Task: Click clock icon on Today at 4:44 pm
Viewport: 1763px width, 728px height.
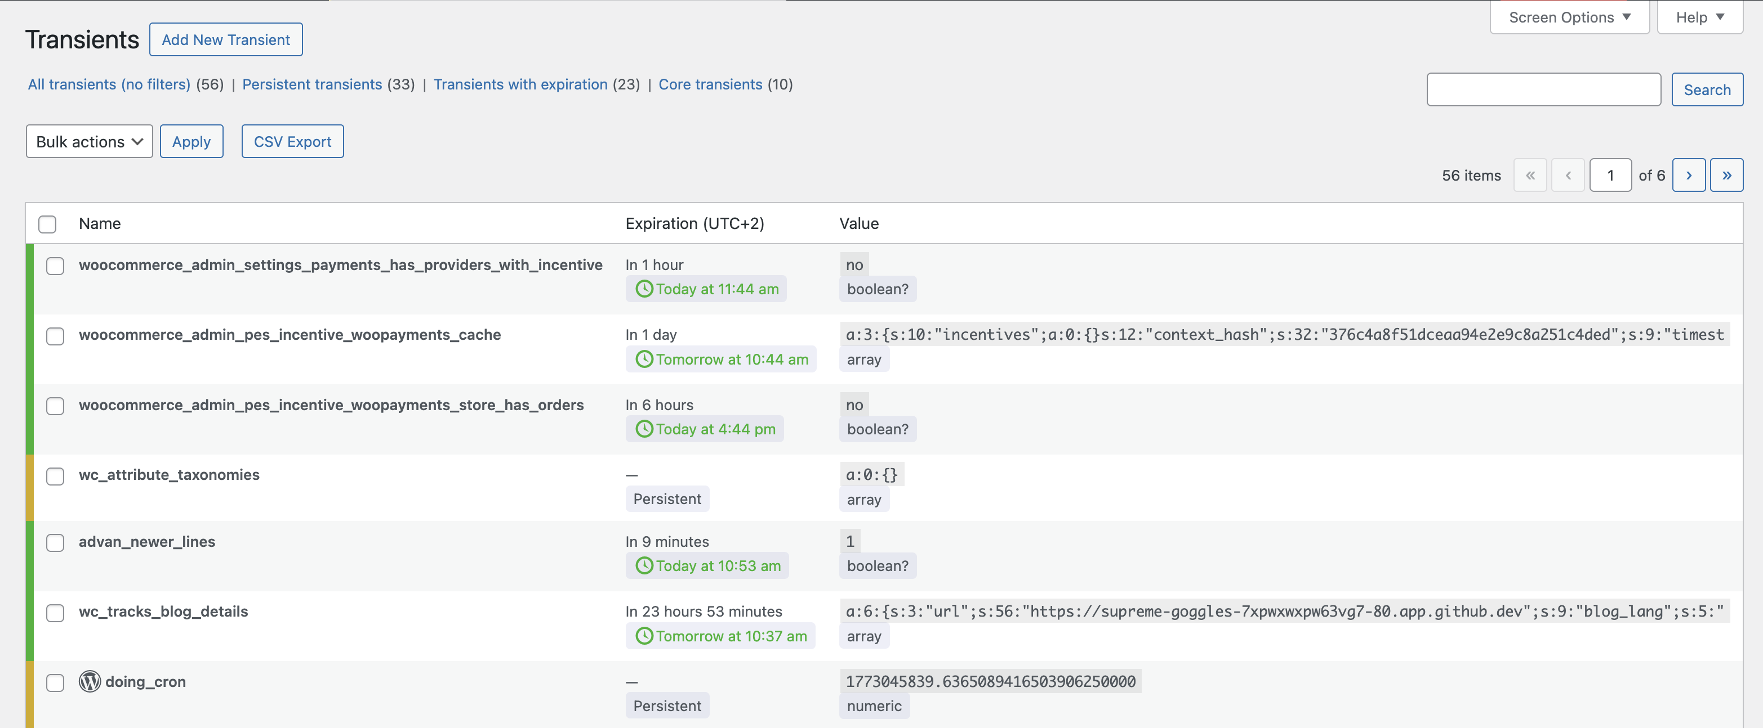Action: tap(644, 429)
